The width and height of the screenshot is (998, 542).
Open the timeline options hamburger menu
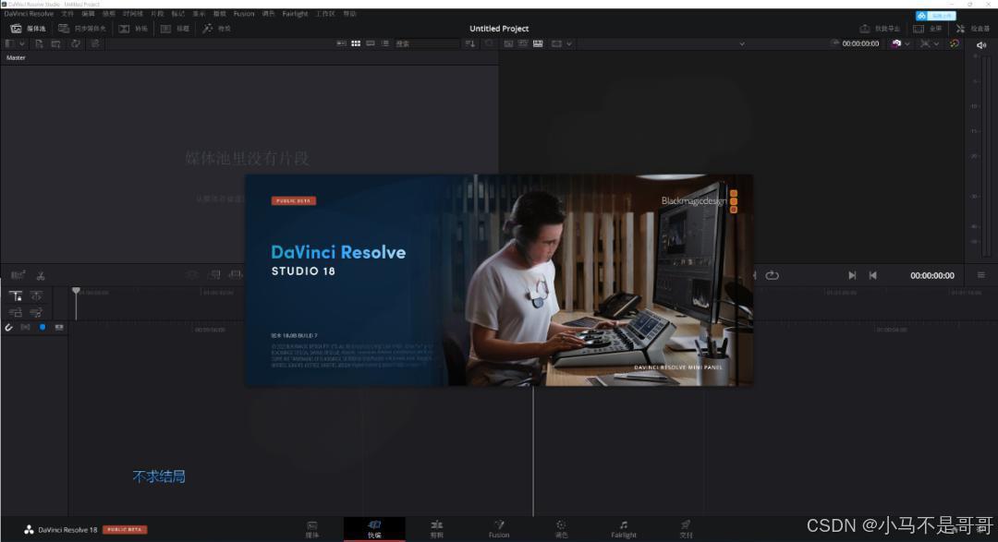click(980, 275)
